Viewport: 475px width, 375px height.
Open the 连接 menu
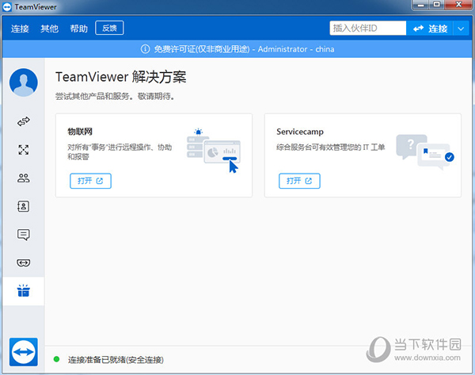20,29
